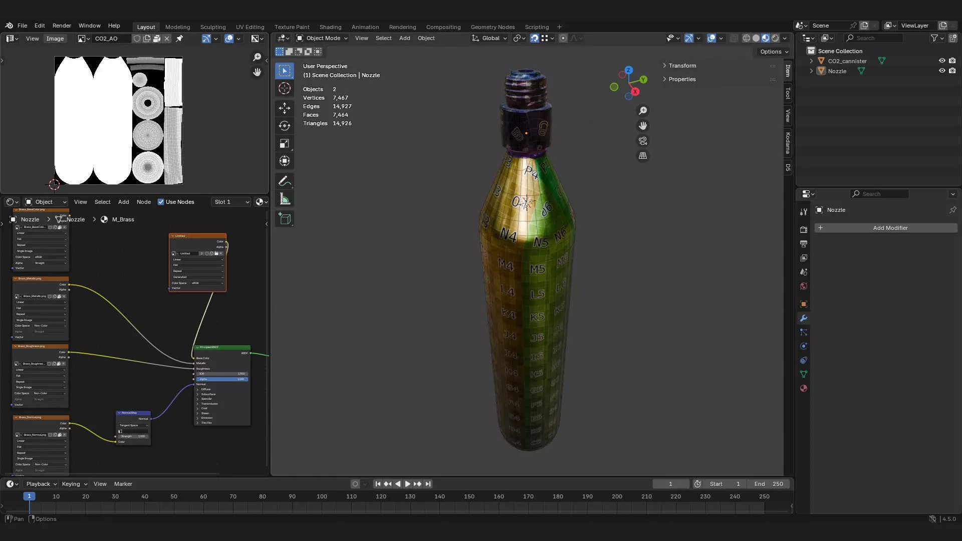962x541 pixels.
Task: Switch orthographic/perspective grid icon in viewport
Action: (643, 156)
